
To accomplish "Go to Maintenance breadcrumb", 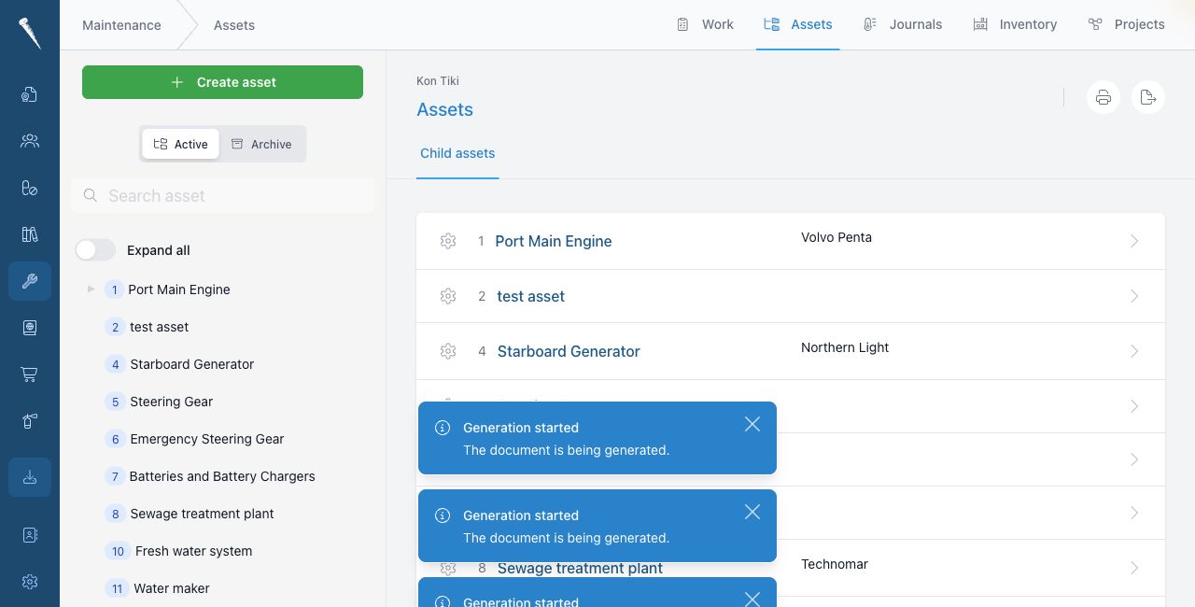I will (x=121, y=25).
